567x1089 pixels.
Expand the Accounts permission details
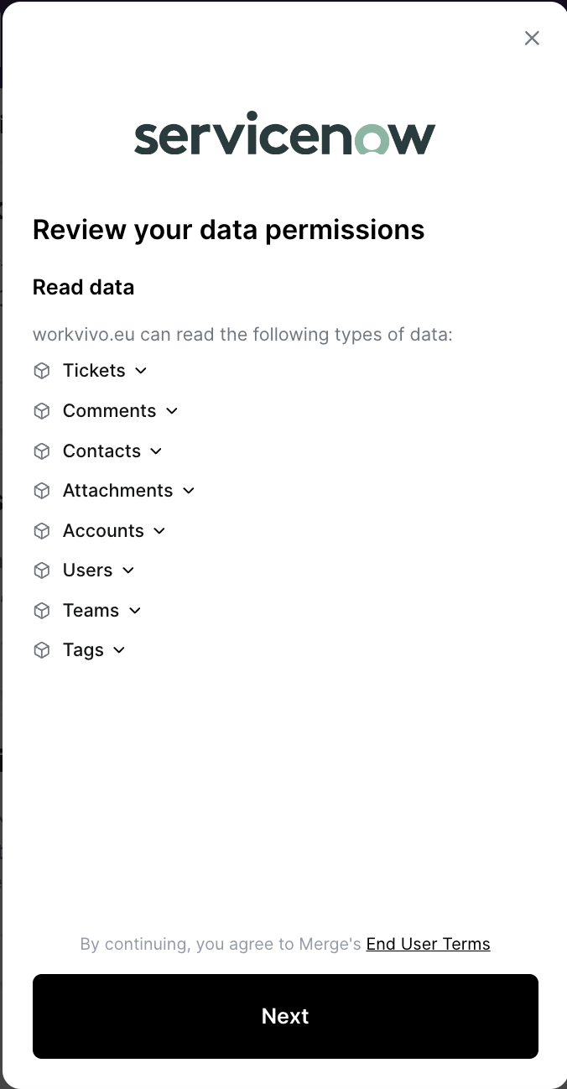[159, 530]
